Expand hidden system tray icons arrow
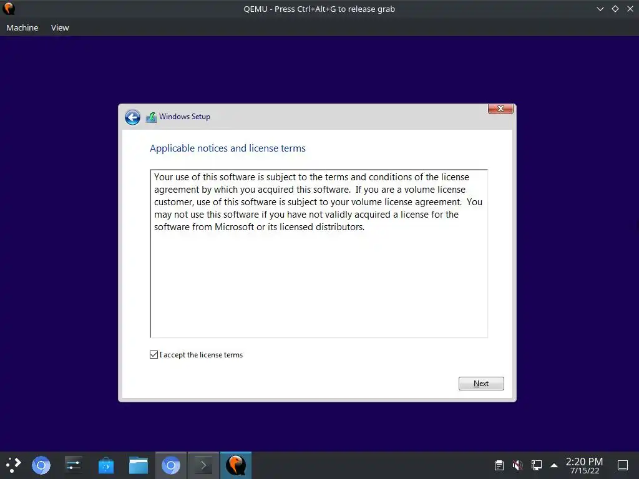The height and width of the screenshot is (479, 639). pos(554,465)
